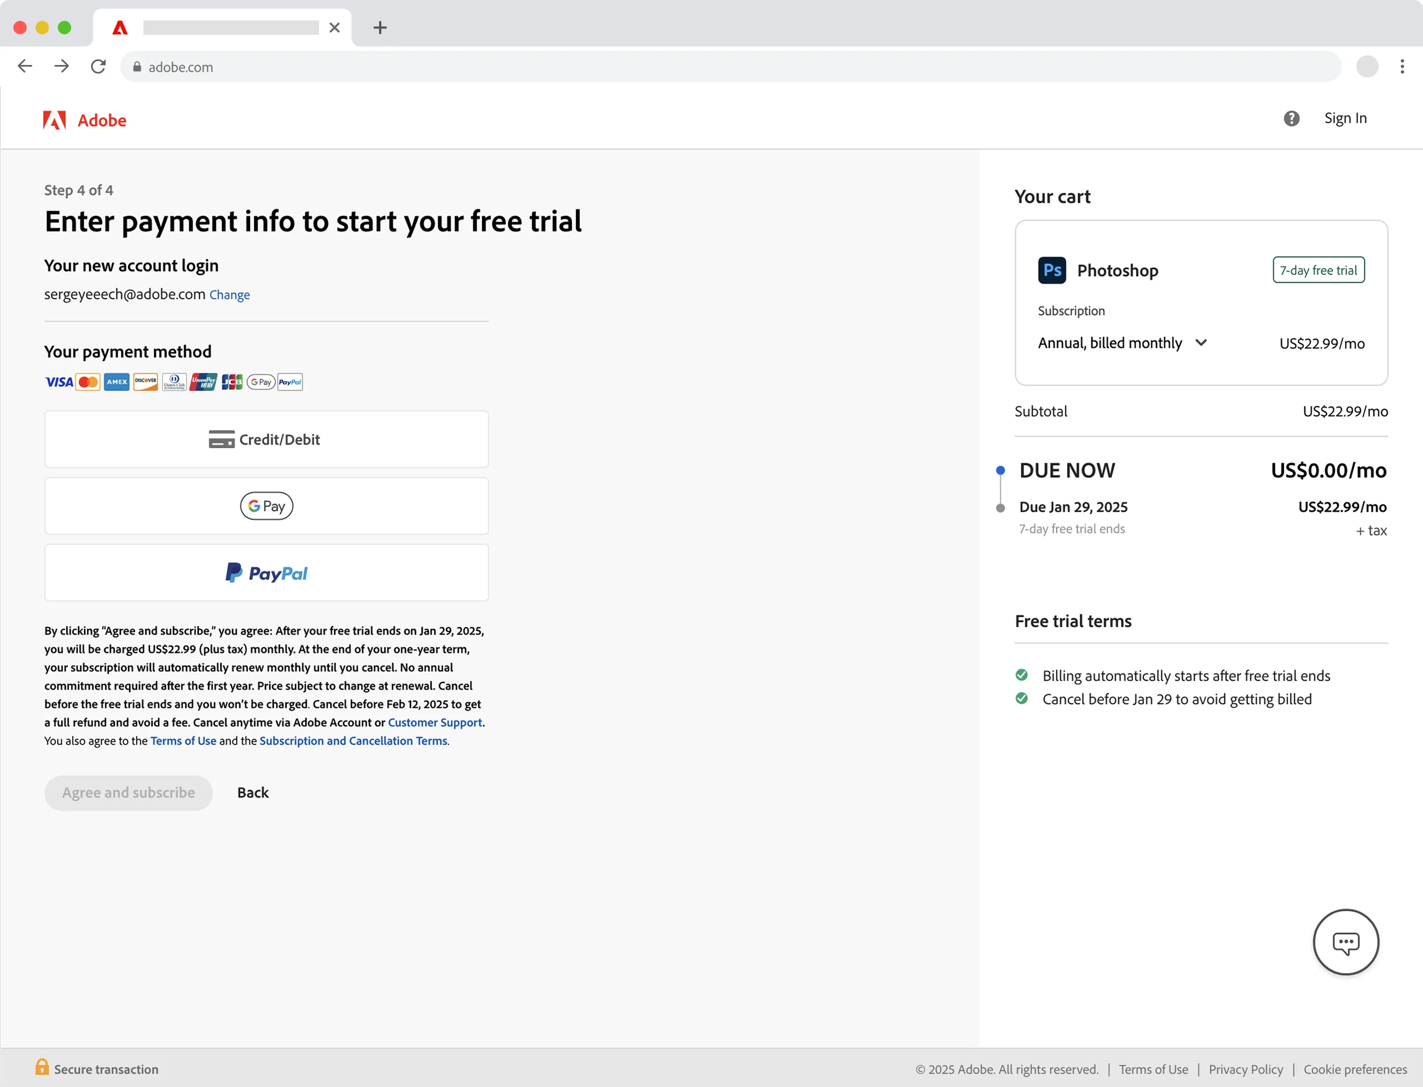1423x1087 pixels.
Task: Click the DUE NOW US$0.00/mo amount
Action: 1329,470
